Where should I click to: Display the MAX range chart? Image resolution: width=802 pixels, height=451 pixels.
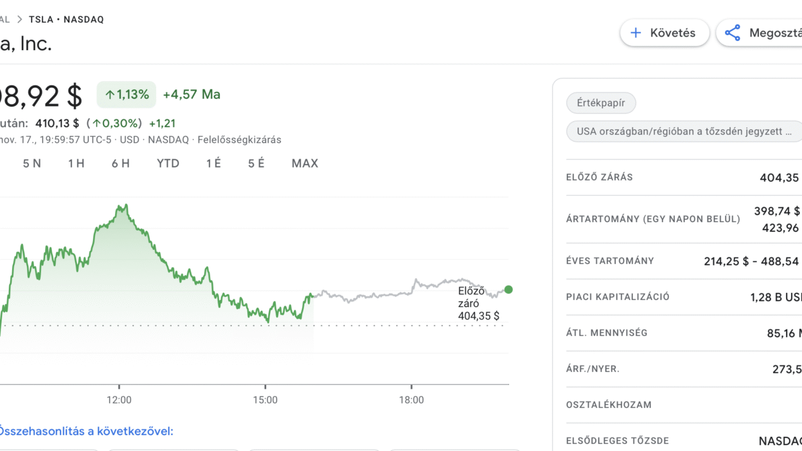(305, 163)
